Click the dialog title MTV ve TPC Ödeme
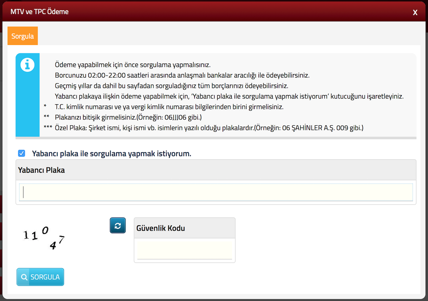 tap(40, 12)
